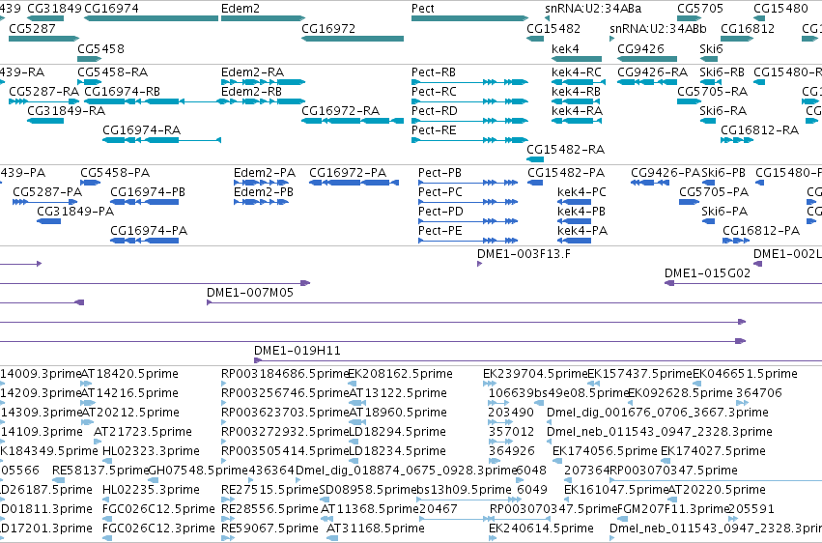Click transcript label CG5705-RA

coord(712,91)
